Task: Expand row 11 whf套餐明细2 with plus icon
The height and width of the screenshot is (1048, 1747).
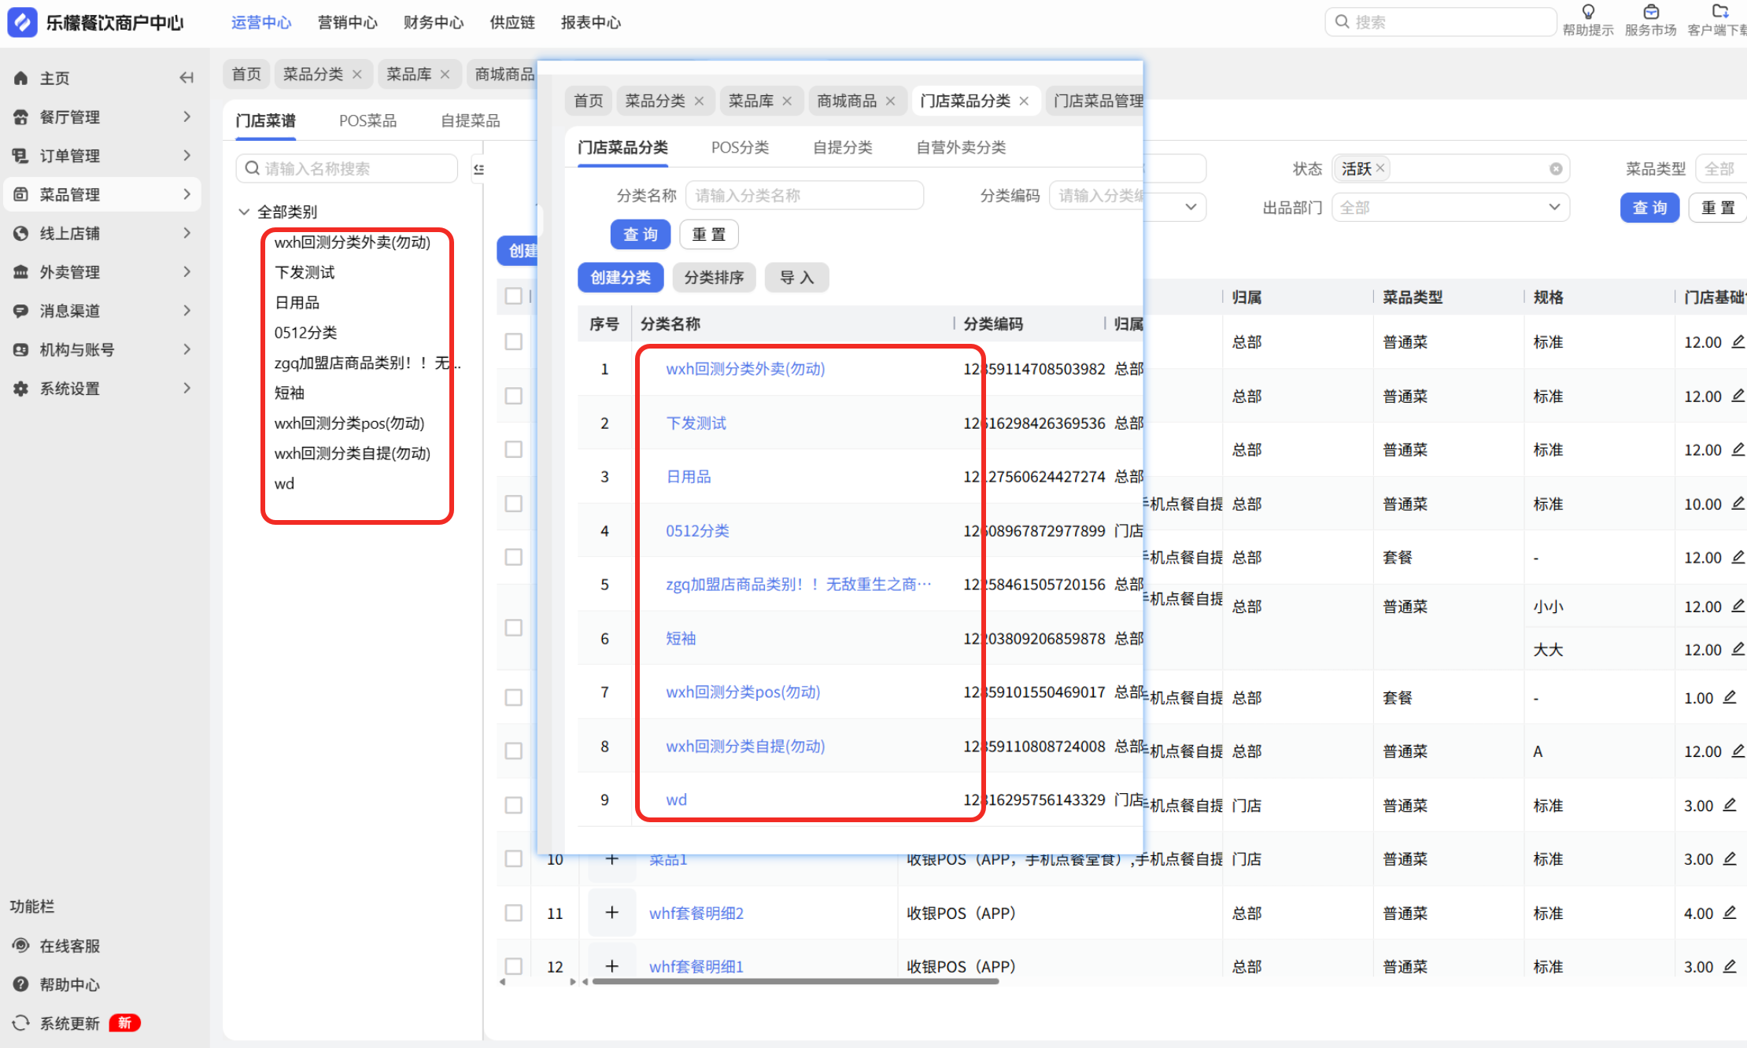Action: (611, 913)
